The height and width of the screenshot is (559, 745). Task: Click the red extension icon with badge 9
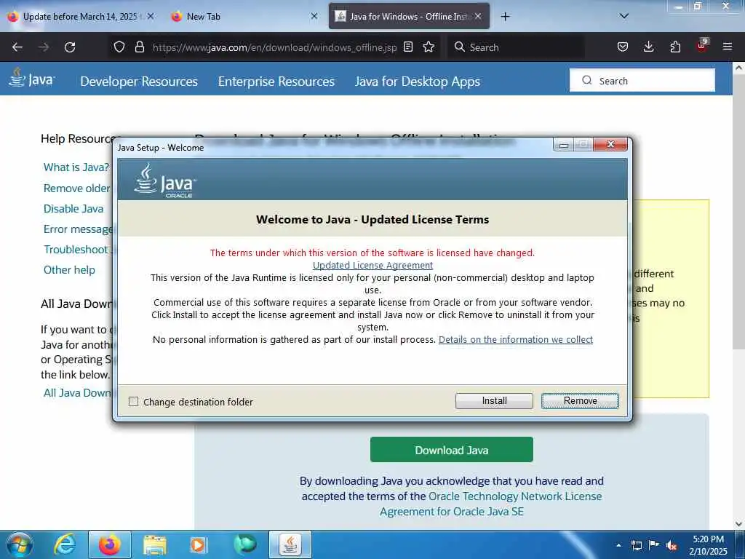pyautogui.click(x=702, y=46)
